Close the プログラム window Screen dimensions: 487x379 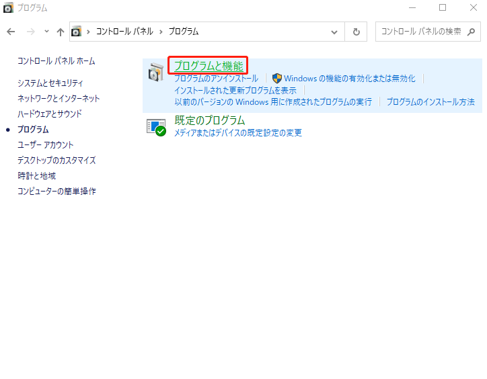click(x=474, y=7)
